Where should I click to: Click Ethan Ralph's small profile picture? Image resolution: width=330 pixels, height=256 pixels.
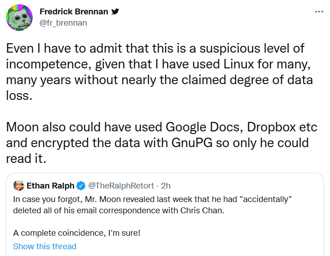[x=18, y=185]
